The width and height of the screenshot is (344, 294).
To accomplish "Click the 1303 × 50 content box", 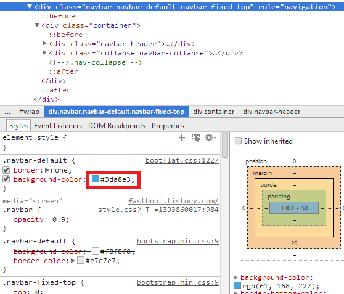I will [x=294, y=208].
